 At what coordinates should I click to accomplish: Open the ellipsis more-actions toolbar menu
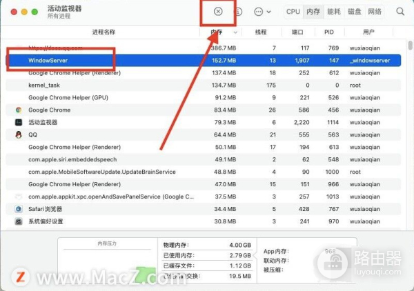pos(262,12)
